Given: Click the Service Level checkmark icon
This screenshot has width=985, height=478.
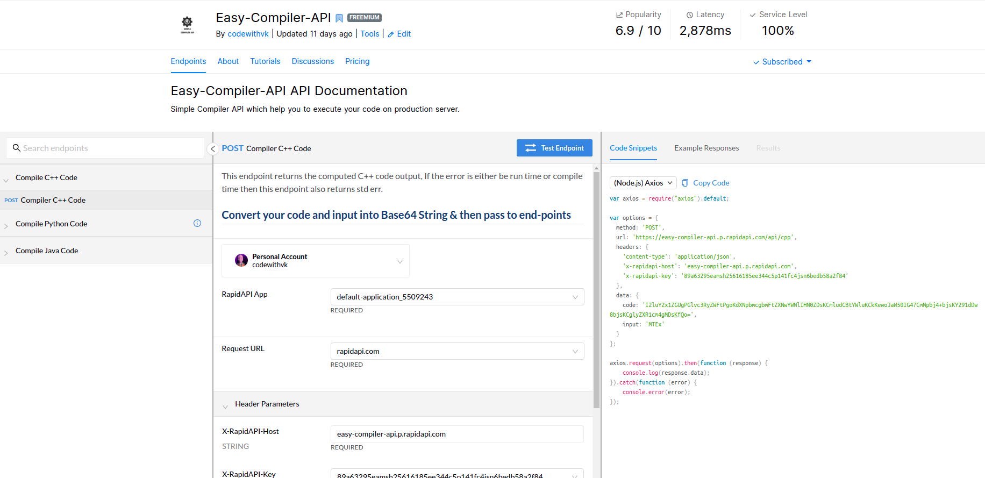Looking at the screenshot, I should (753, 15).
